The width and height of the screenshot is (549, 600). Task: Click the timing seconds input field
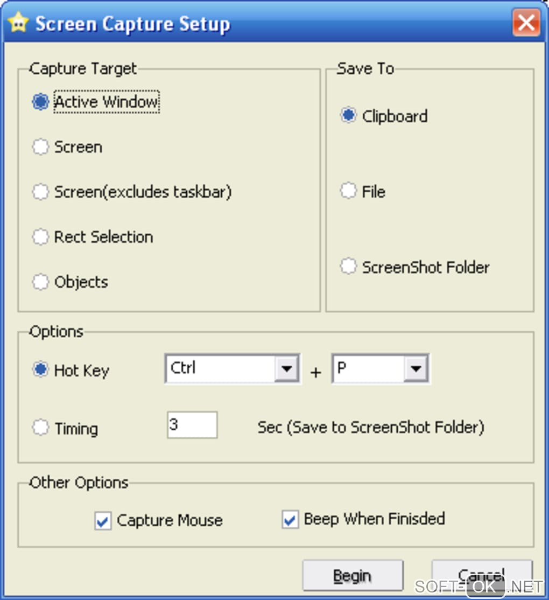pyautogui.click(x=192, y=425)
